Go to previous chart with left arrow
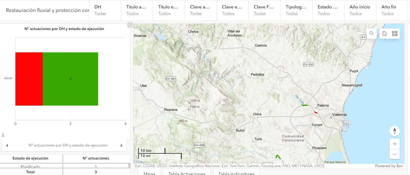Viewport: 410px width, 175px height. click(7, 145)
